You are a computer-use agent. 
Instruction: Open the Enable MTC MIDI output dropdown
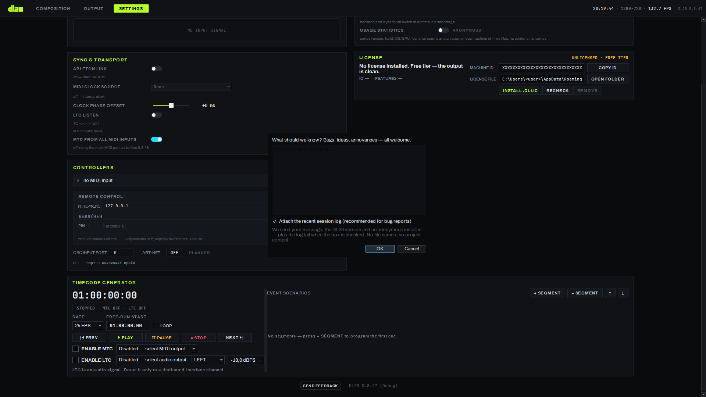(157, 349)
